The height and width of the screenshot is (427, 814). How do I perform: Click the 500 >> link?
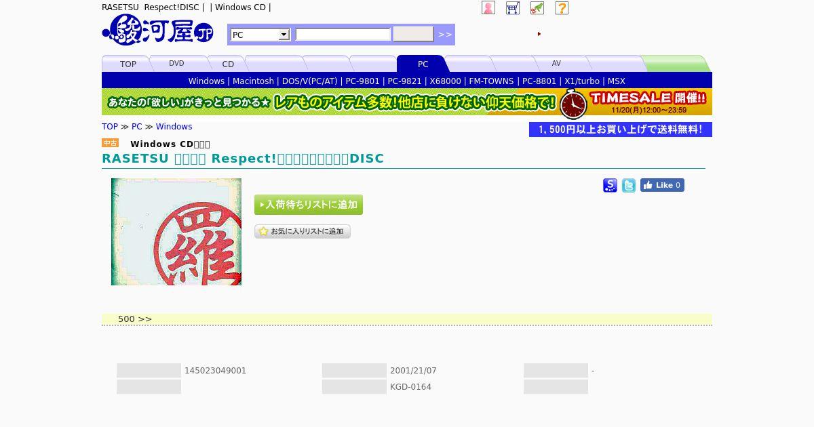(135, 319)
